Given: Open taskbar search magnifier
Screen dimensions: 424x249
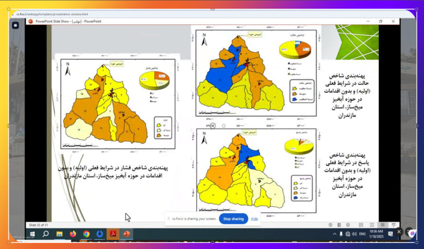Looking at the screenshot, I should [x=45, y=234].
